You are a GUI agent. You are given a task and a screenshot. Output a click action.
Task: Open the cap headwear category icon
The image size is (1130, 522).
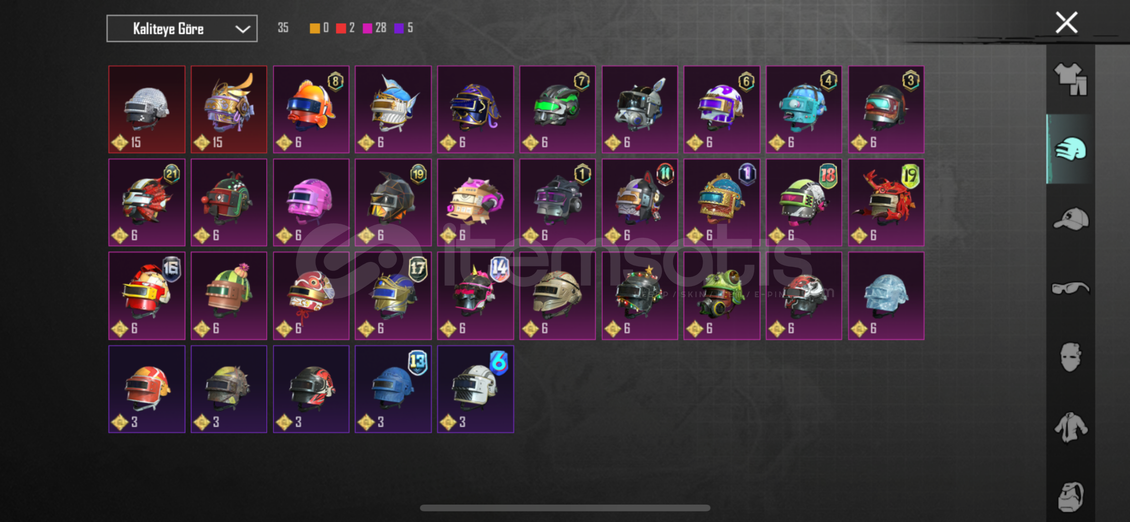(1071, 219)
